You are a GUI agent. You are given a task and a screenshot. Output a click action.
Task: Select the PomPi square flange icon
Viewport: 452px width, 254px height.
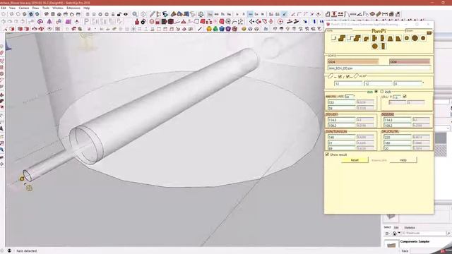click(x=407, y=38)
